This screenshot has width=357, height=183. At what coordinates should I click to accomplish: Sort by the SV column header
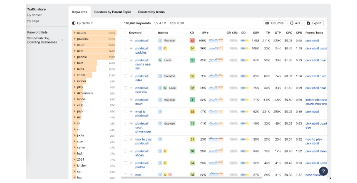tap(205, 33)
